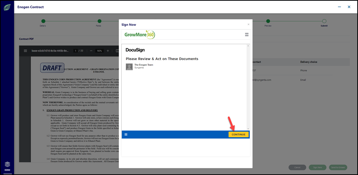This screenshot has height=175, width=358.
Task: Click the Sign Here button
Action: pos(317,167)
